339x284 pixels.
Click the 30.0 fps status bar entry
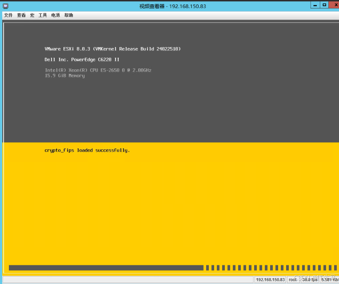[310, 280]
